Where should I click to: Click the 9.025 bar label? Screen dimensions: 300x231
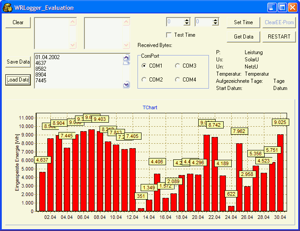pyautogui.click(x=280, y=122)
